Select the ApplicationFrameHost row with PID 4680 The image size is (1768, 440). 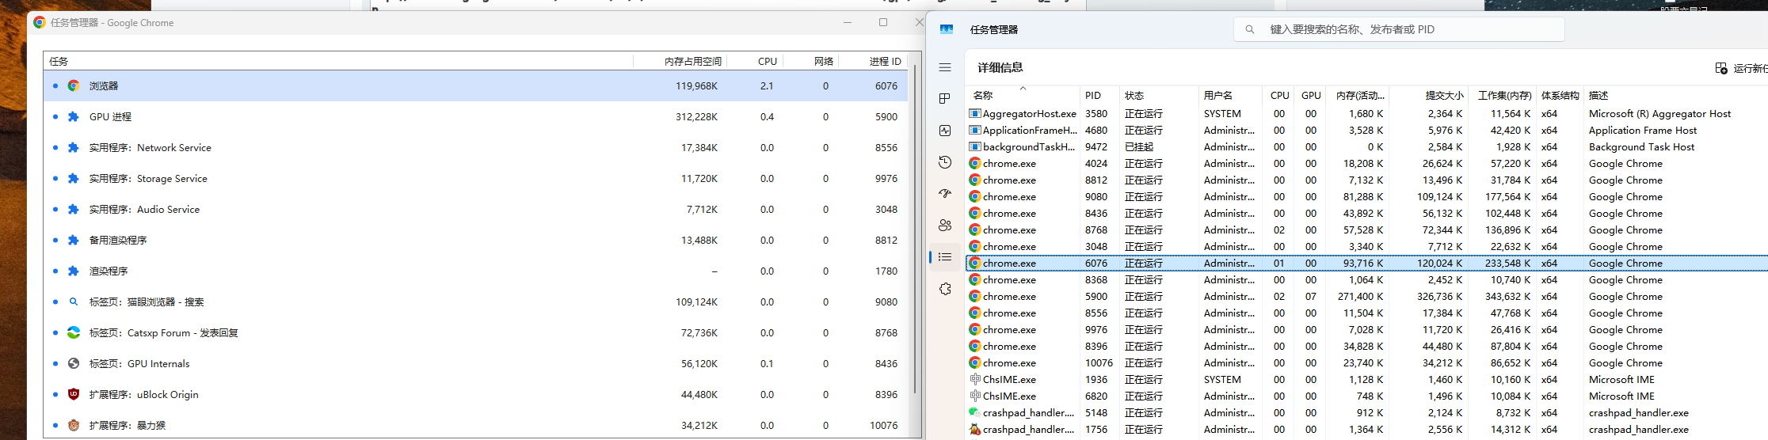(1367, 130)
